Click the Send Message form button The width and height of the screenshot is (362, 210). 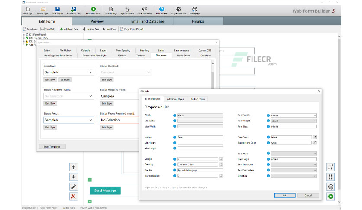click(x=105, y=190)
